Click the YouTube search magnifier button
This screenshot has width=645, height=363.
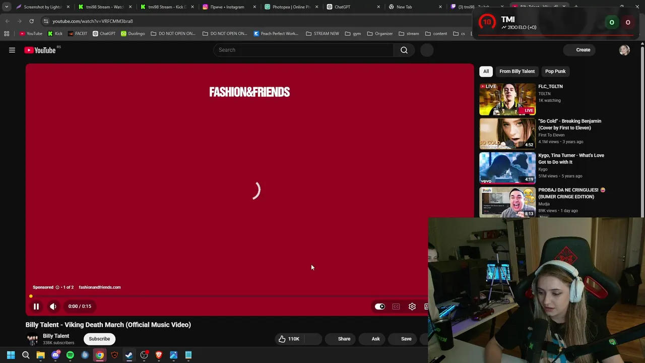(404, 50)
